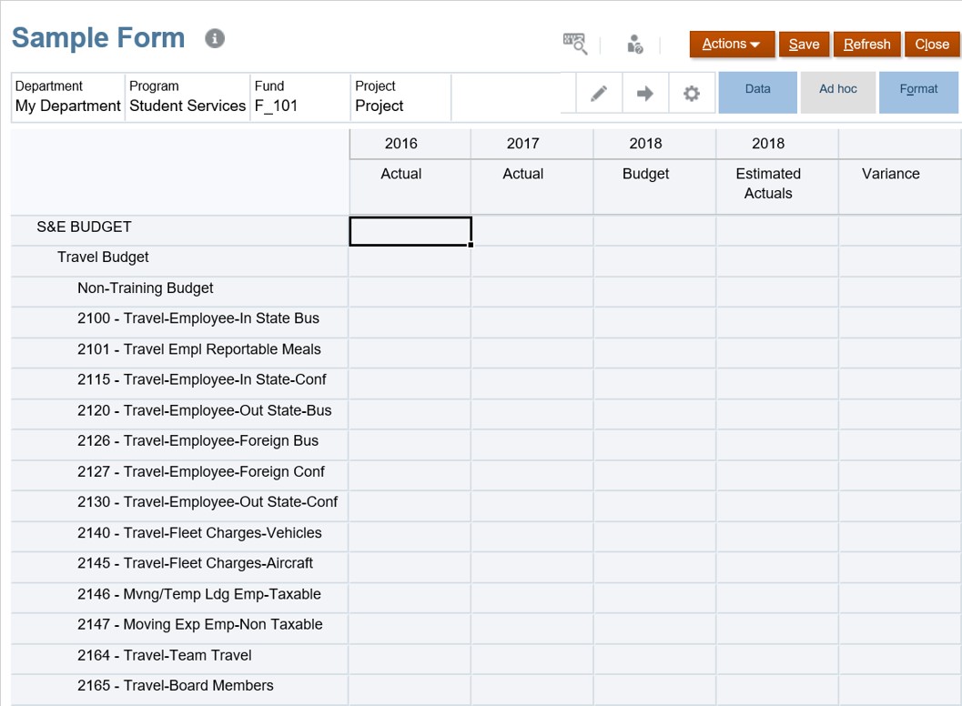Switch to the Format tab
The image size is (962, 706).
918,93
